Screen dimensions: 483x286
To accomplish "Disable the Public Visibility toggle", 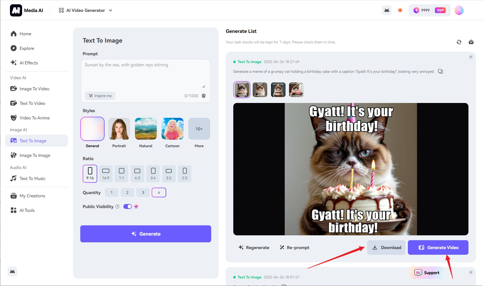I will pyautogui.click(x=127, y=206).
